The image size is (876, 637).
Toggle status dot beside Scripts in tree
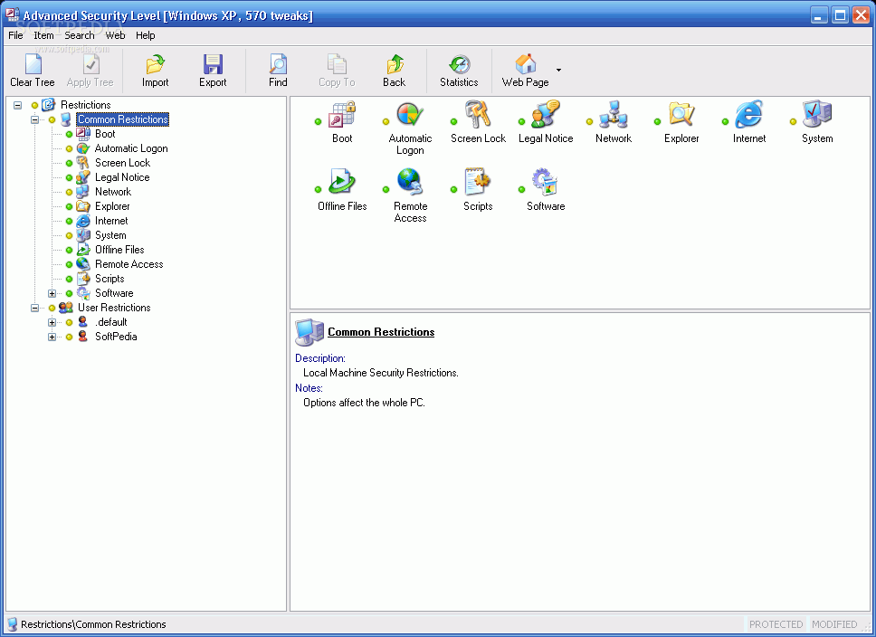tap(70, 280)
